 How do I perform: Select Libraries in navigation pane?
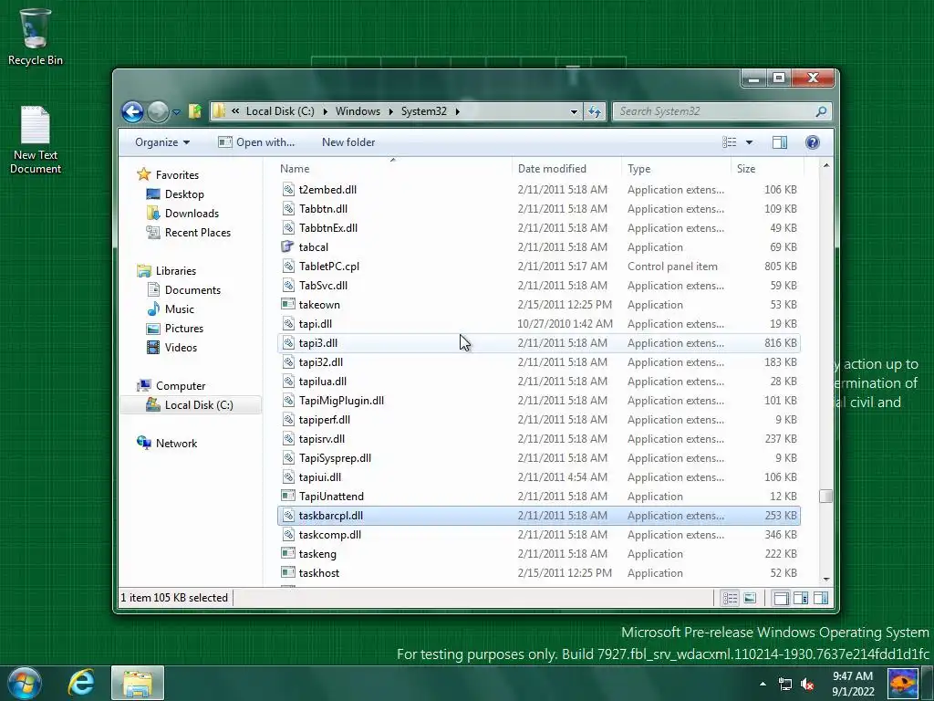point(175,270)
